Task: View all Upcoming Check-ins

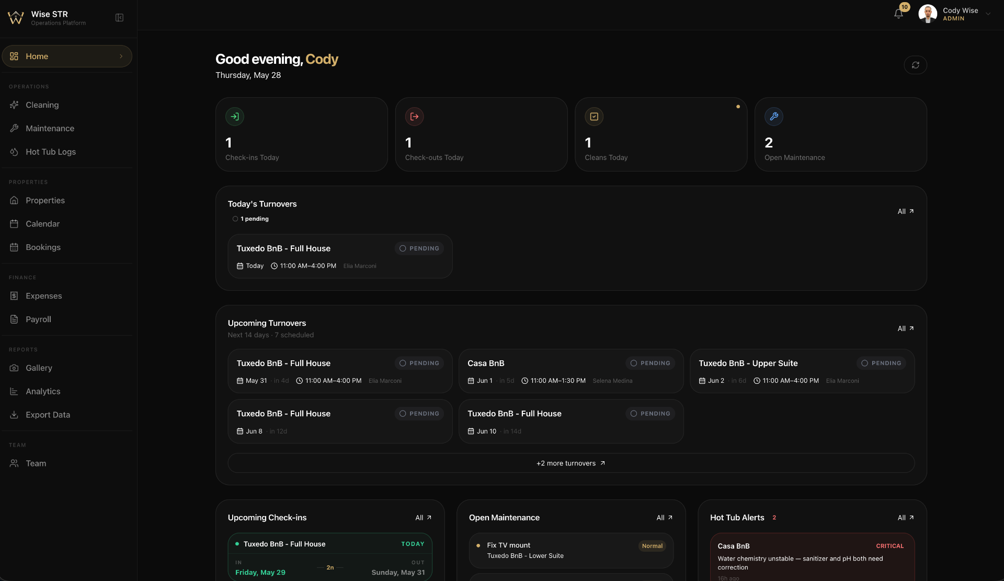Action: (424, 518)
